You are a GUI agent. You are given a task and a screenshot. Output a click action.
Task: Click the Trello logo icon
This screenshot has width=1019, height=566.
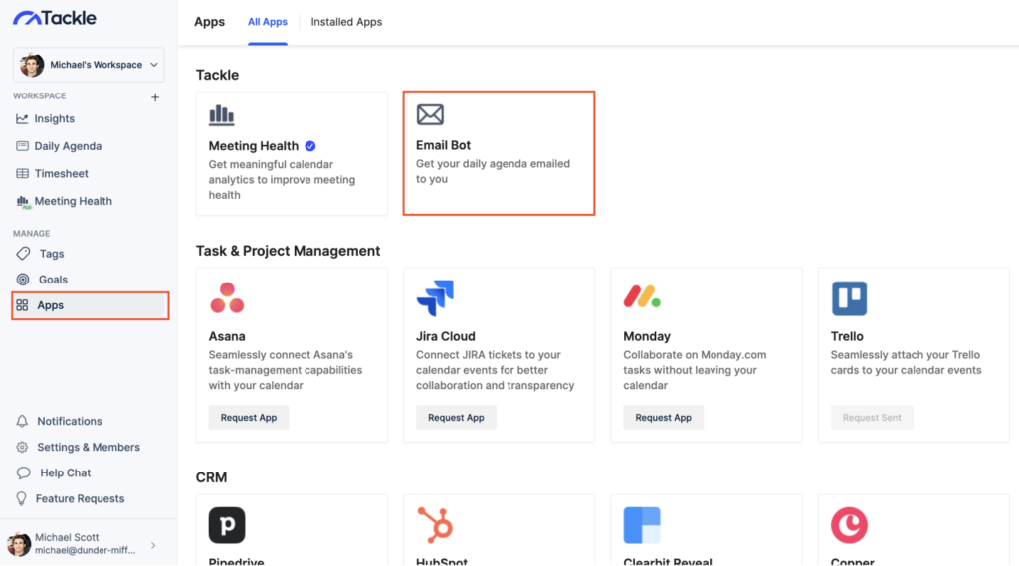tap(850, 298)
